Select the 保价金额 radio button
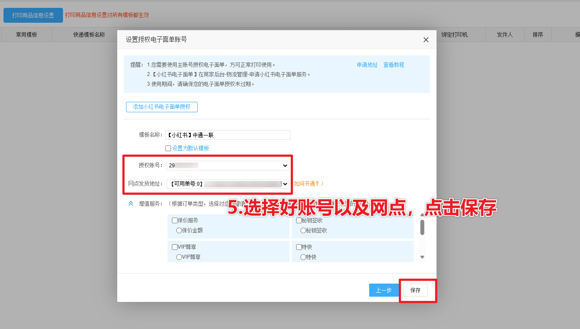This screenshot has width=580, height=329. click(179, 230)
